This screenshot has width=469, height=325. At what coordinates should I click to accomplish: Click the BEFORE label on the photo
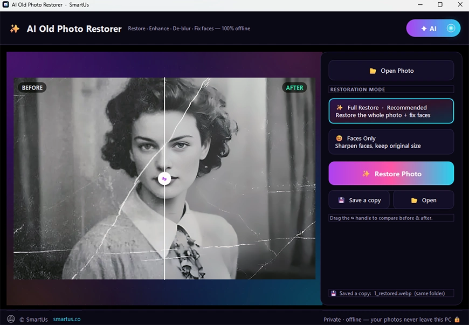[32, 88]
